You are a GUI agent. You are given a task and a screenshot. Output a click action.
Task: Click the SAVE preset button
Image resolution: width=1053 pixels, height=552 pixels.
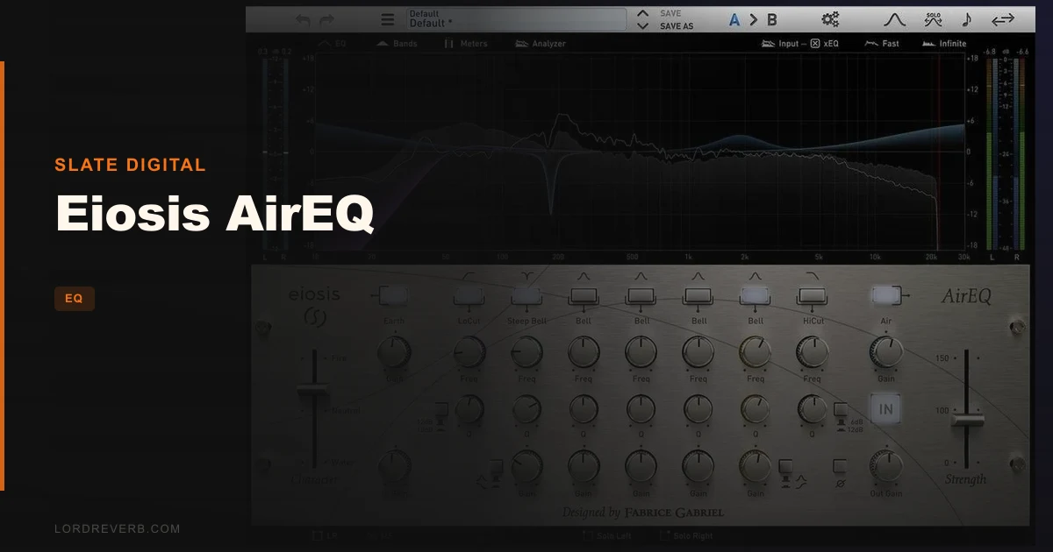coord(670,13)
